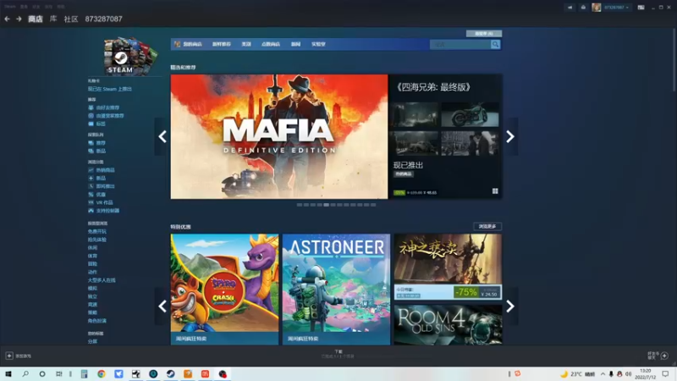This screenshot has height=381, width=677.
Task: Click the Windows platform icon on Mafia panel
Action: point(495,191)
